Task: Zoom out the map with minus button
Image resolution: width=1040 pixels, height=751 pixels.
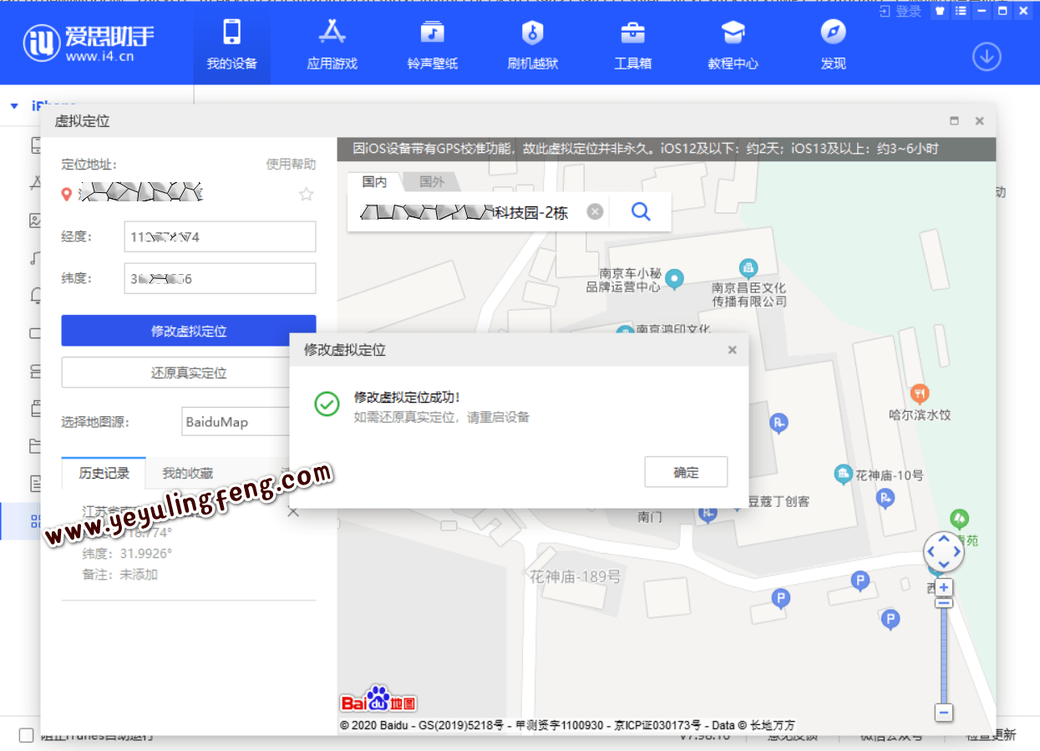Action: click(x=944, y=713)
